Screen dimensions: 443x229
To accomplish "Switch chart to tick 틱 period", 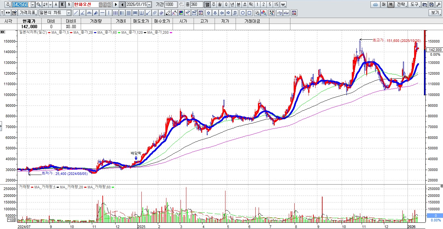I will point(251,5).
